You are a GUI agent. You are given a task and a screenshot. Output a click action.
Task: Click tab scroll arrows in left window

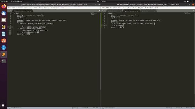tap(9, 11)
